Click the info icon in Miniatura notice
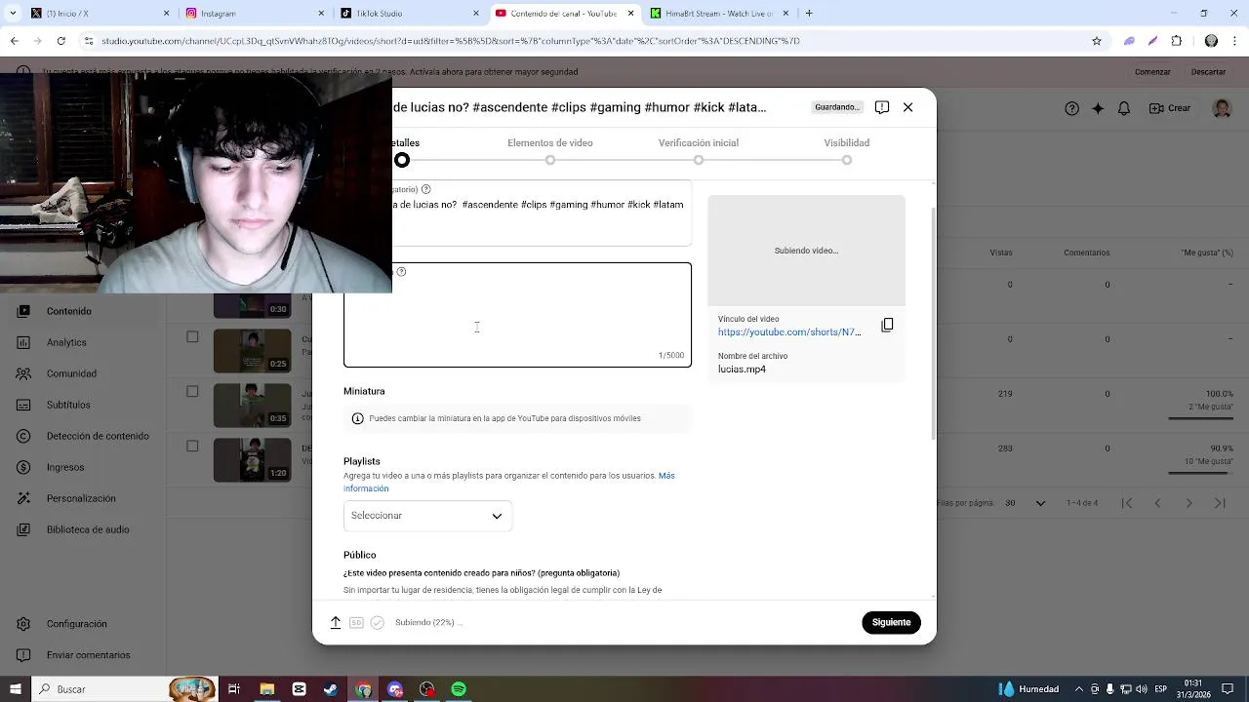Viewport: 1249px width, 702px height. (357, 418)
